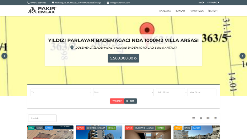Click KİRALIK tag on third listing
The image size is (247, 139).
pos(160,128)
